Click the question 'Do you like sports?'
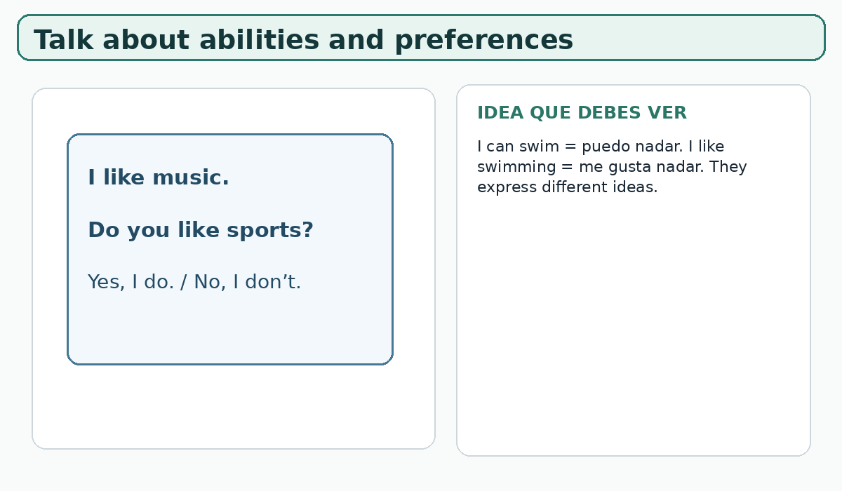This screenshot has height=491, width=842. coord(201,230)
